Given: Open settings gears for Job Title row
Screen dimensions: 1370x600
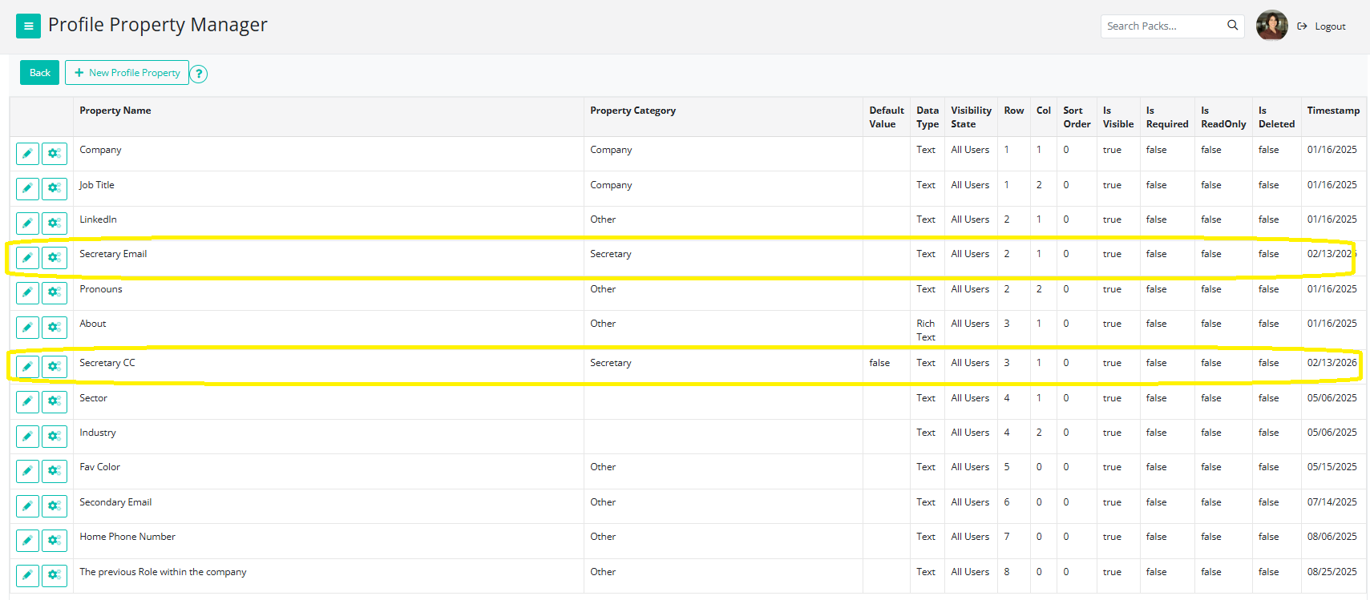Looking at the screenshot, I should [x=54, y=188].
